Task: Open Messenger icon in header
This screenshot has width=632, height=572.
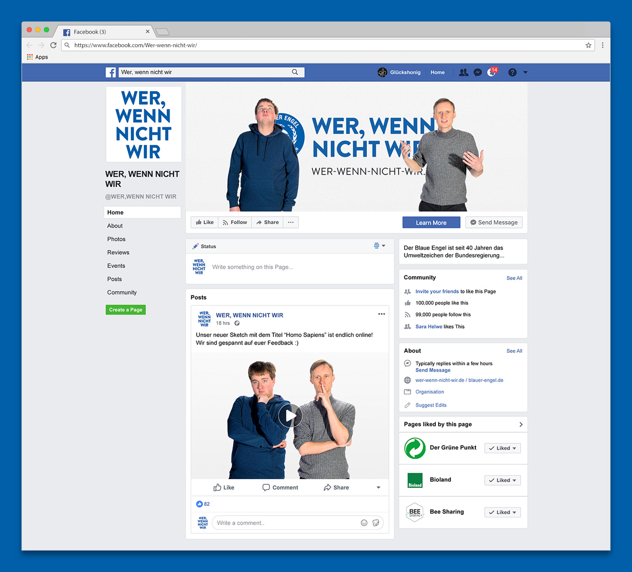Action: point(477,72)
